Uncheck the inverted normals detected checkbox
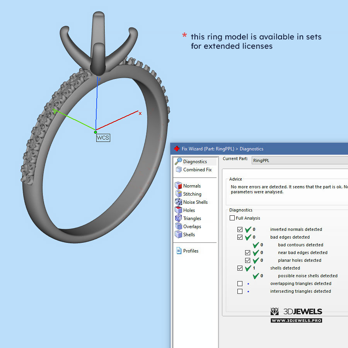 [x=240, y=230]
